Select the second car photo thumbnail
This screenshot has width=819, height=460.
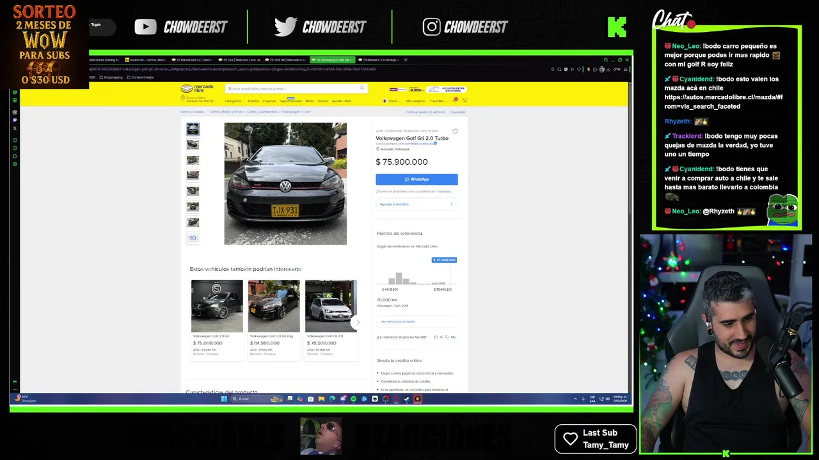click(x=193, y=145)
